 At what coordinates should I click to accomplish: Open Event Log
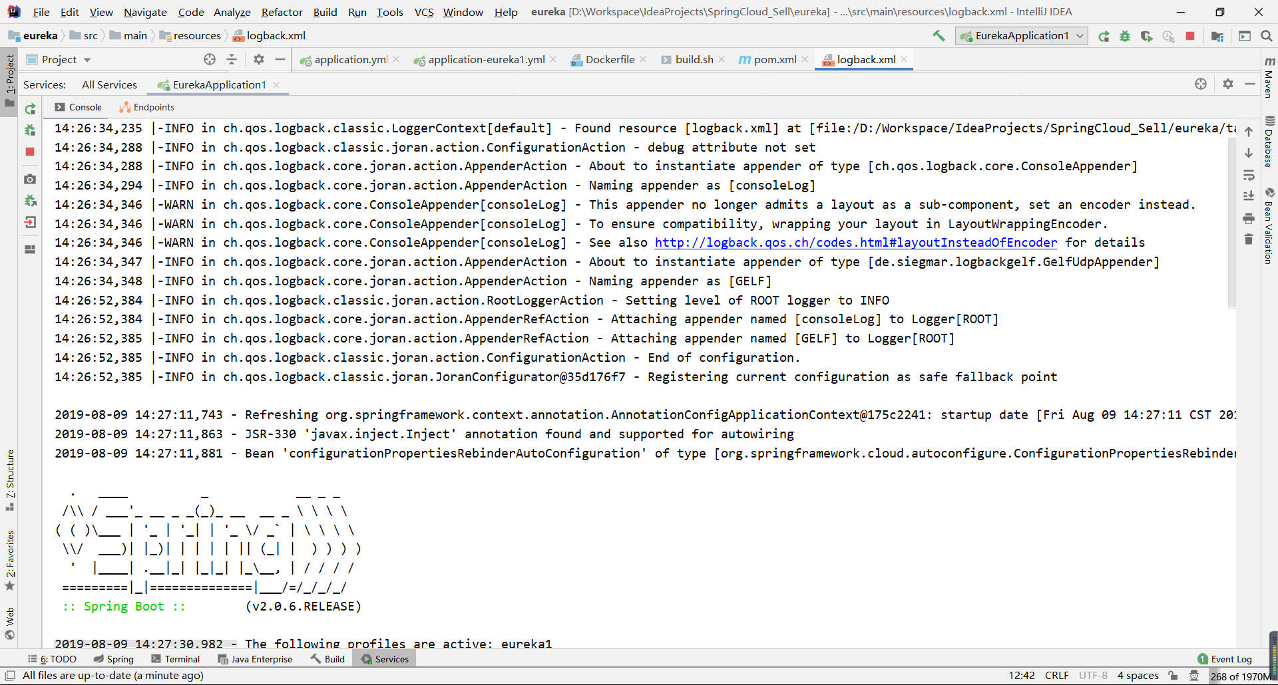point(1225,659)
